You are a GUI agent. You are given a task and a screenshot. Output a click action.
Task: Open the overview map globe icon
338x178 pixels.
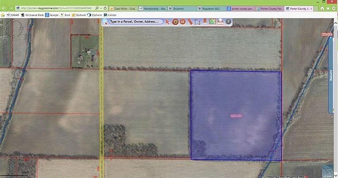(328, 171)
